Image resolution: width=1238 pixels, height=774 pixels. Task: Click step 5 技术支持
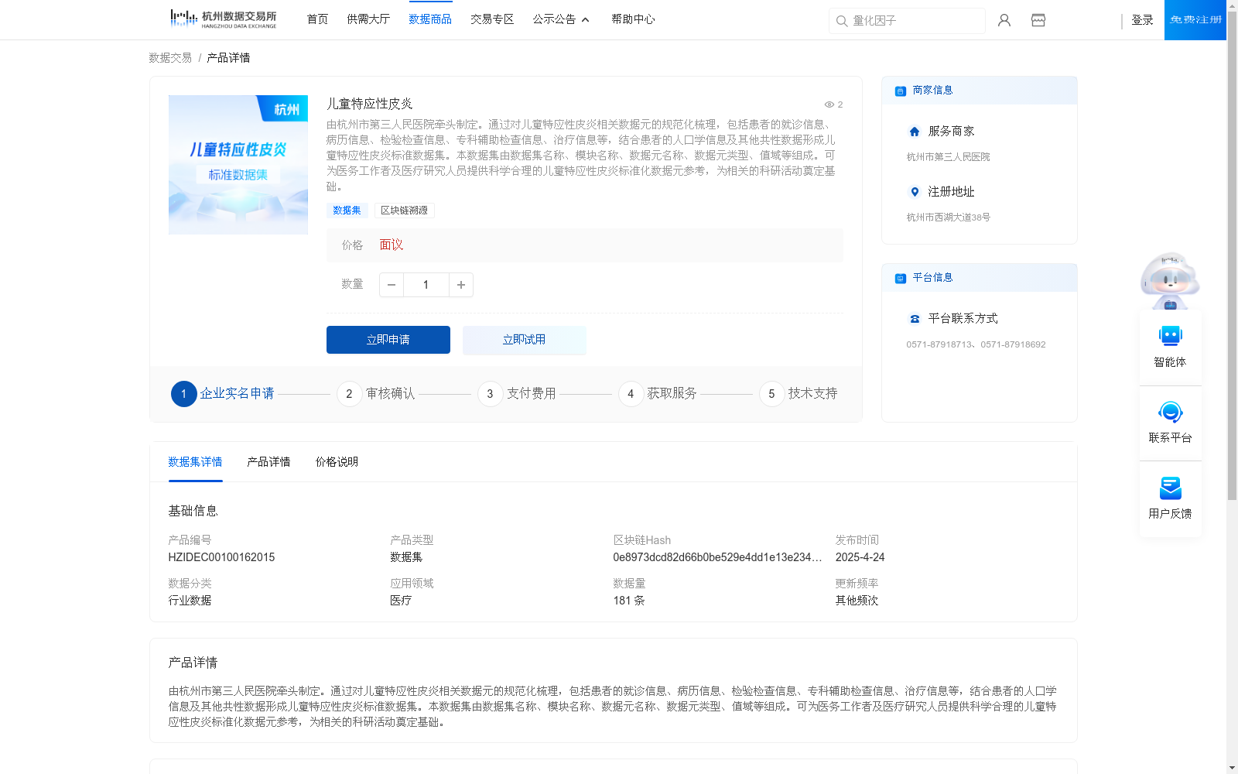coord(799,394)
